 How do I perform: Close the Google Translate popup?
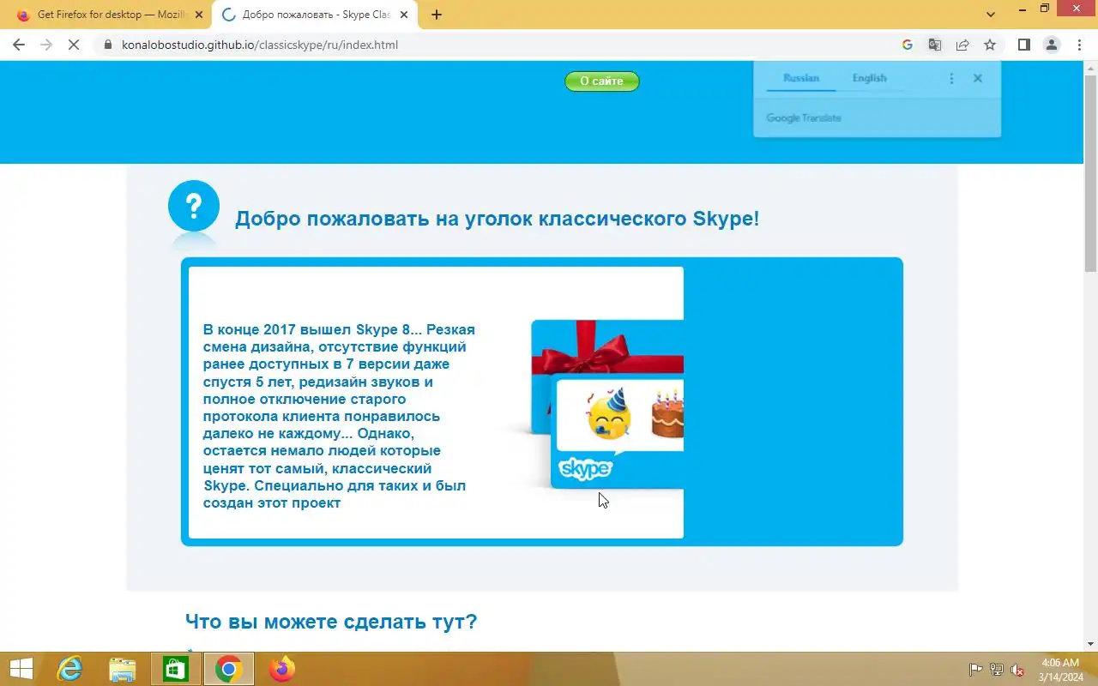(977, 78)
